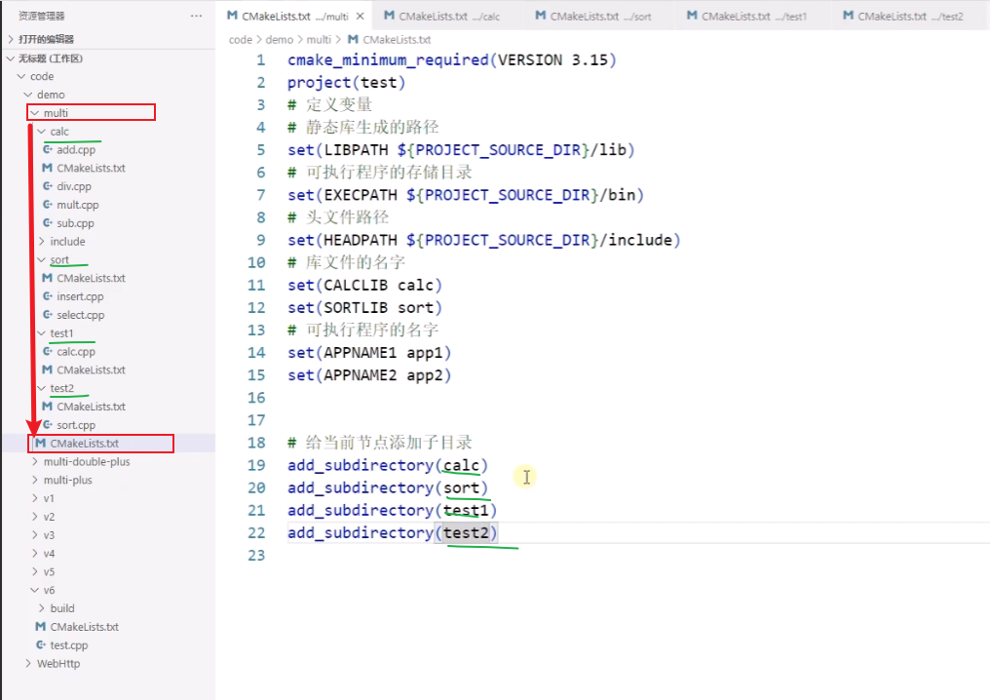Expand the WebHttp folder

point(57,663)
